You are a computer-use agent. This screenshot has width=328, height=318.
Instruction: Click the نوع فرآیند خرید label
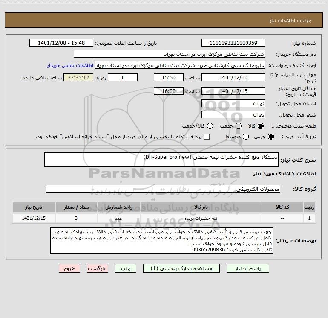(299, 137)
